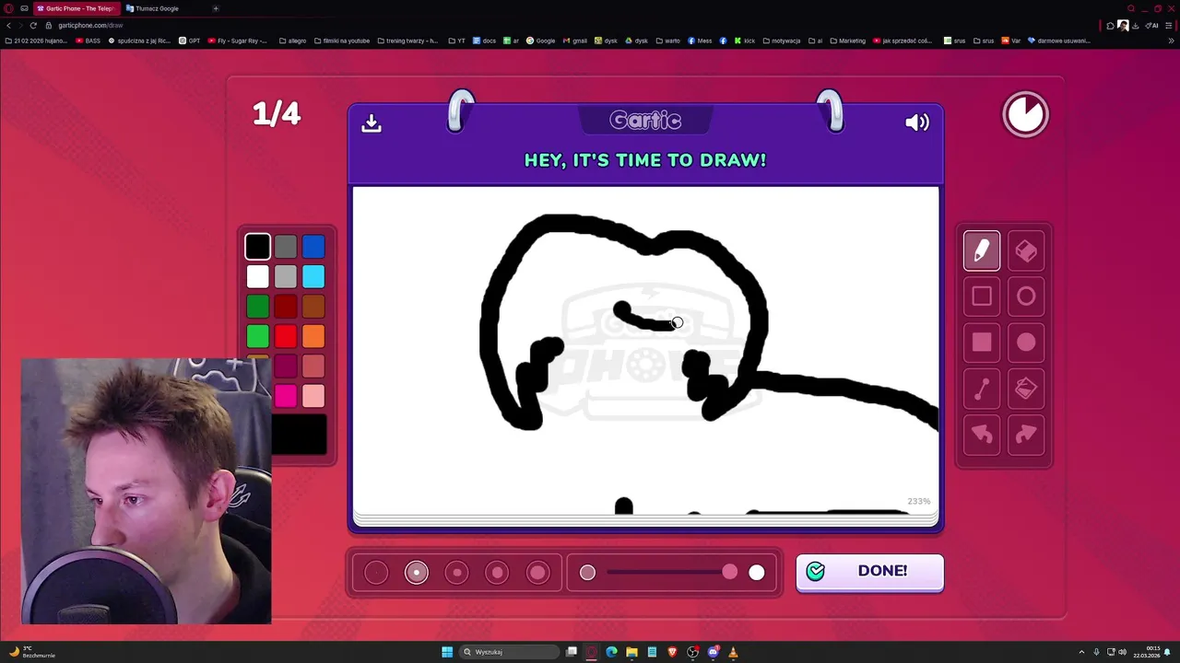Click the round countdown timer icon
The height and width of the screenshot is (663, 1180).
pyautogui.click(x=1025, y=115)
